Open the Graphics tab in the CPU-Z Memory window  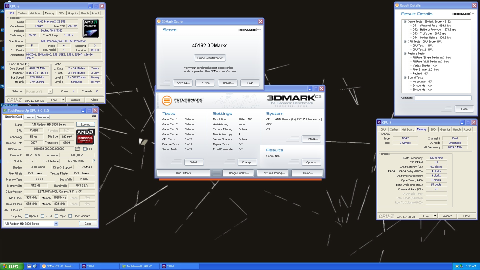[x=445, y=129]
